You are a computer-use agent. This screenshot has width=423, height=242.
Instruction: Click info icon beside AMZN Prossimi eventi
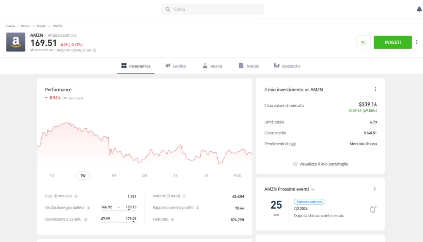(313, 190)
